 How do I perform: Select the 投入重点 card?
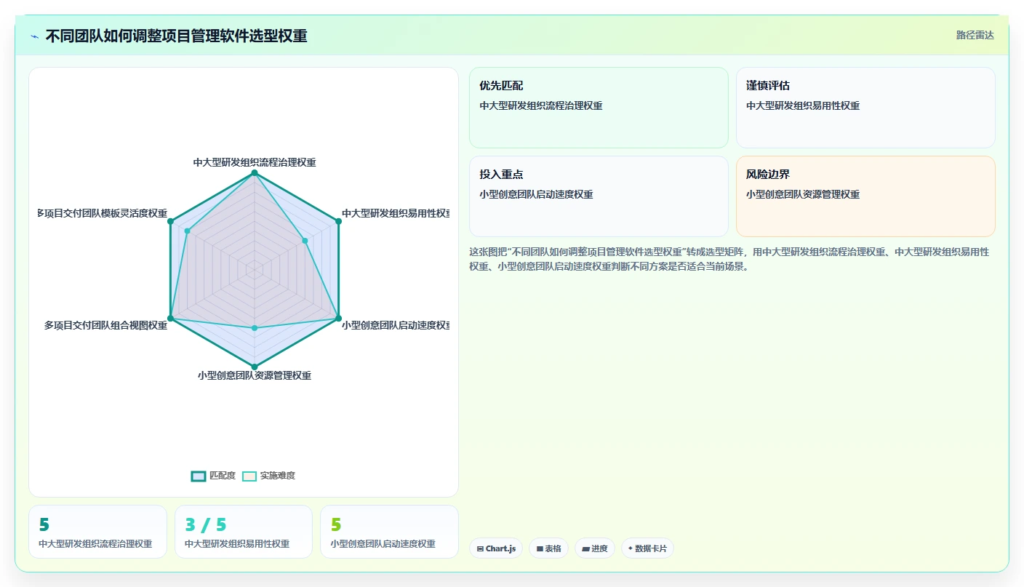599,196
